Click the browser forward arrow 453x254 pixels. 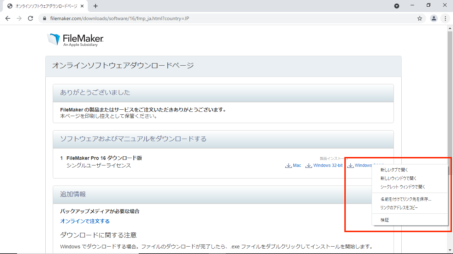pos(19,18)
